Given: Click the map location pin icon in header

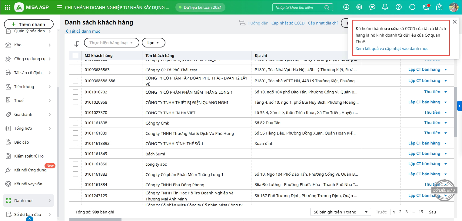Looking at the screenshot, I should [x=439, y=7].
